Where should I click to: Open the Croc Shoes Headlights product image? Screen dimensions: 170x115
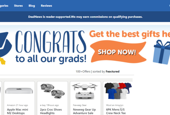[52, 91]
